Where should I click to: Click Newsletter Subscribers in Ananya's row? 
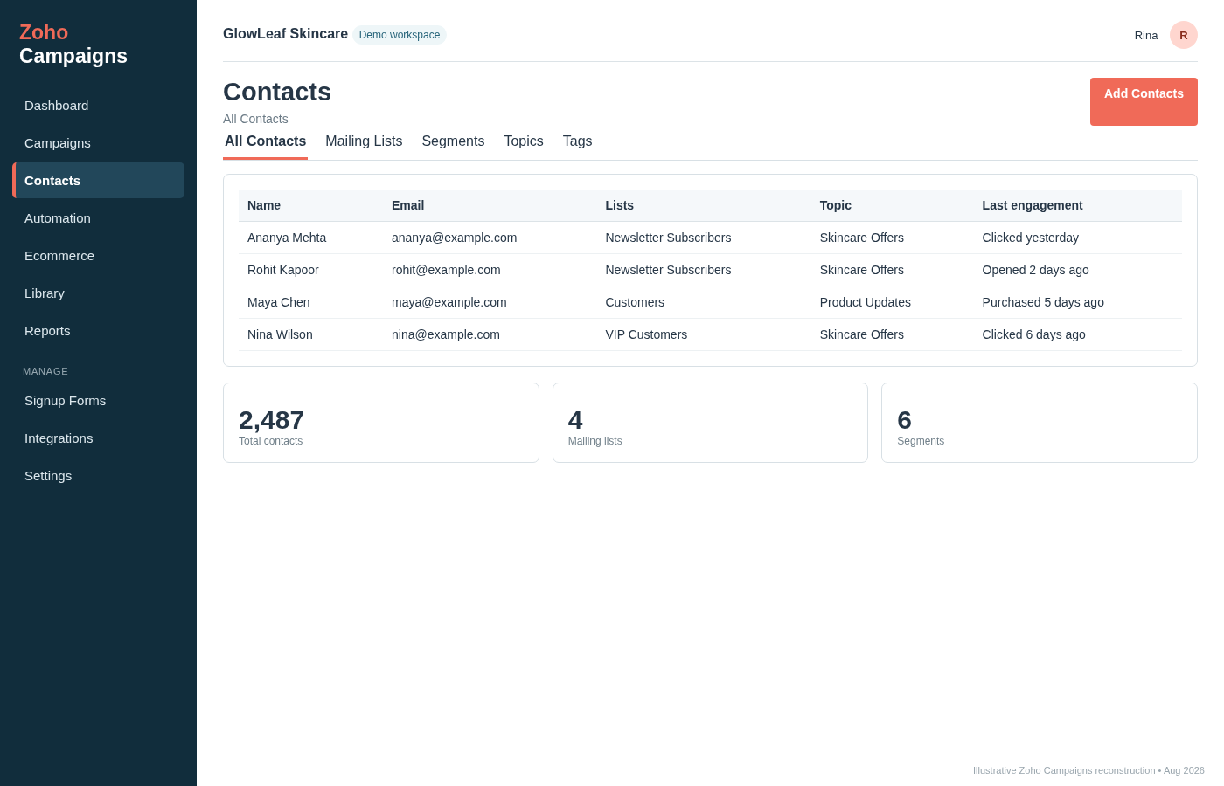668,238
